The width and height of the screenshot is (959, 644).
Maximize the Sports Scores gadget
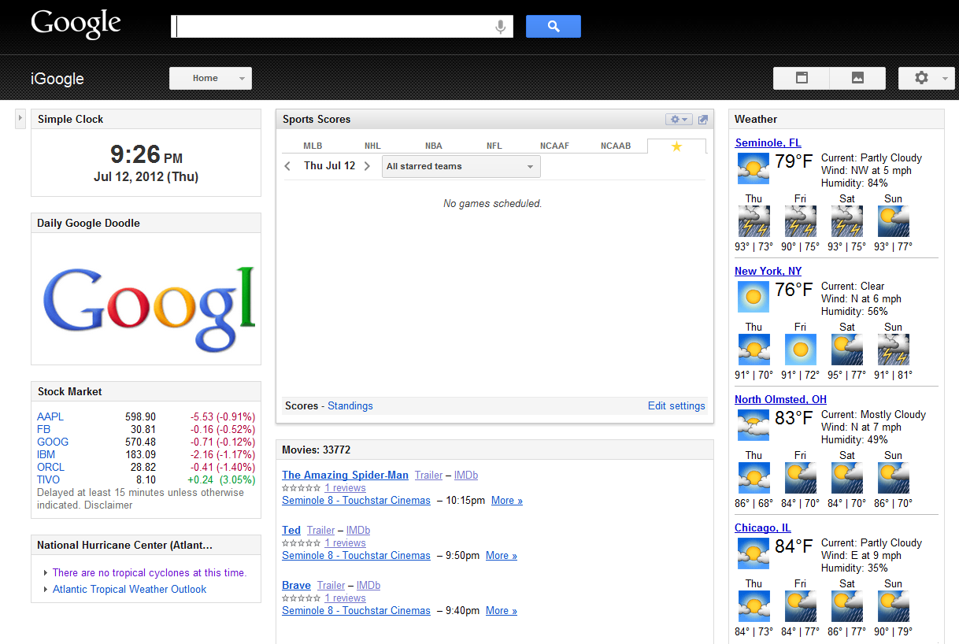[703, 120]
